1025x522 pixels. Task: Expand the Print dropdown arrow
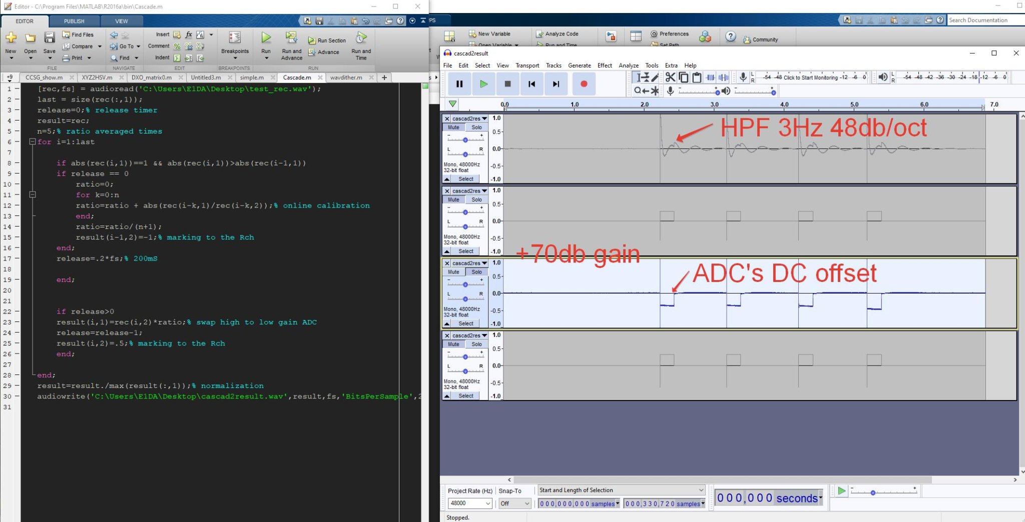89,58
